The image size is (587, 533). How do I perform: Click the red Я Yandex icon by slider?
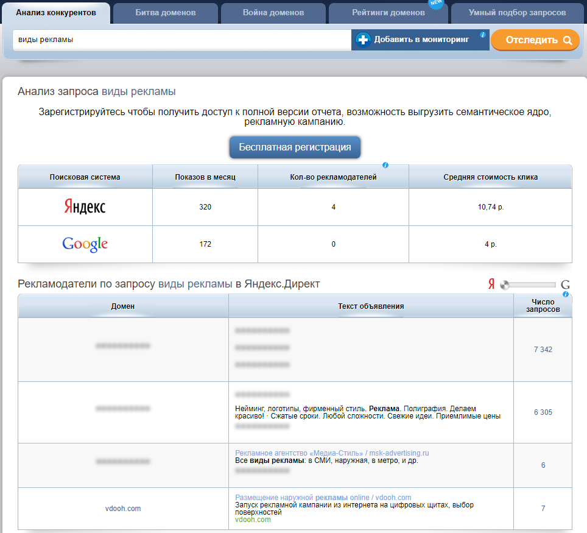pos(491,284)
